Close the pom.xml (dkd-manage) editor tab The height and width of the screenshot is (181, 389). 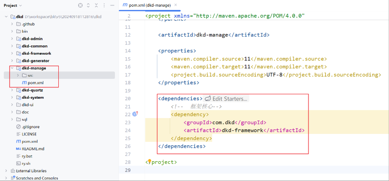(175, 5)
